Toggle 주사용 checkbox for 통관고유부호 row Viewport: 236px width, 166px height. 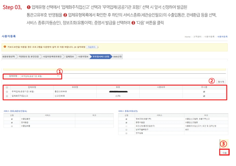[x=204, y=92]
